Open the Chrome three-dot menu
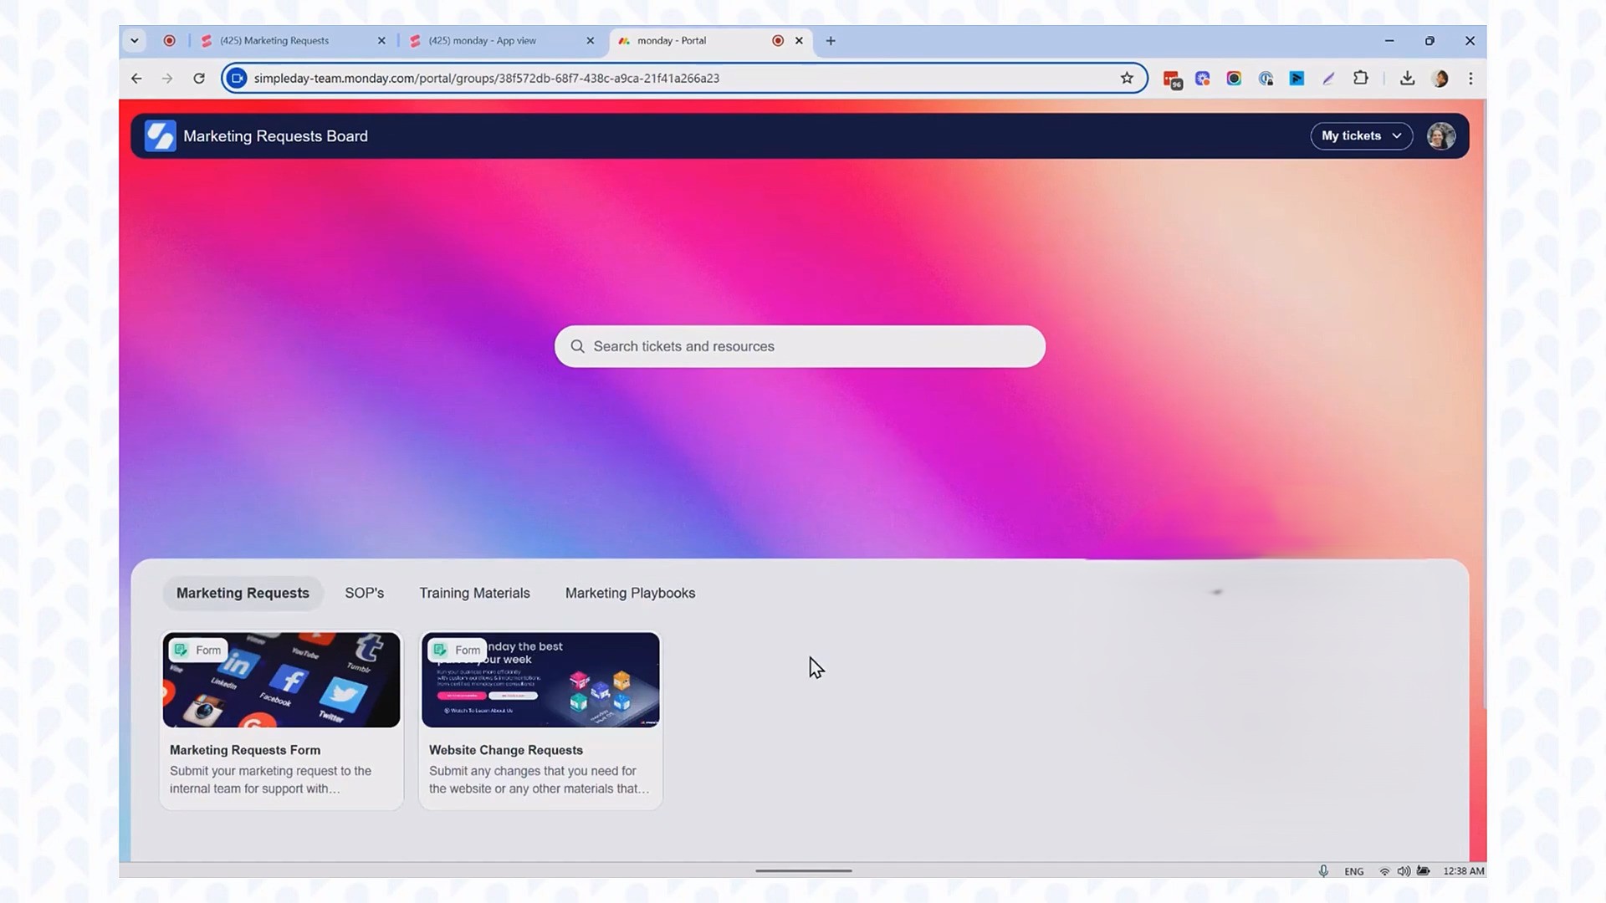 1470,79
